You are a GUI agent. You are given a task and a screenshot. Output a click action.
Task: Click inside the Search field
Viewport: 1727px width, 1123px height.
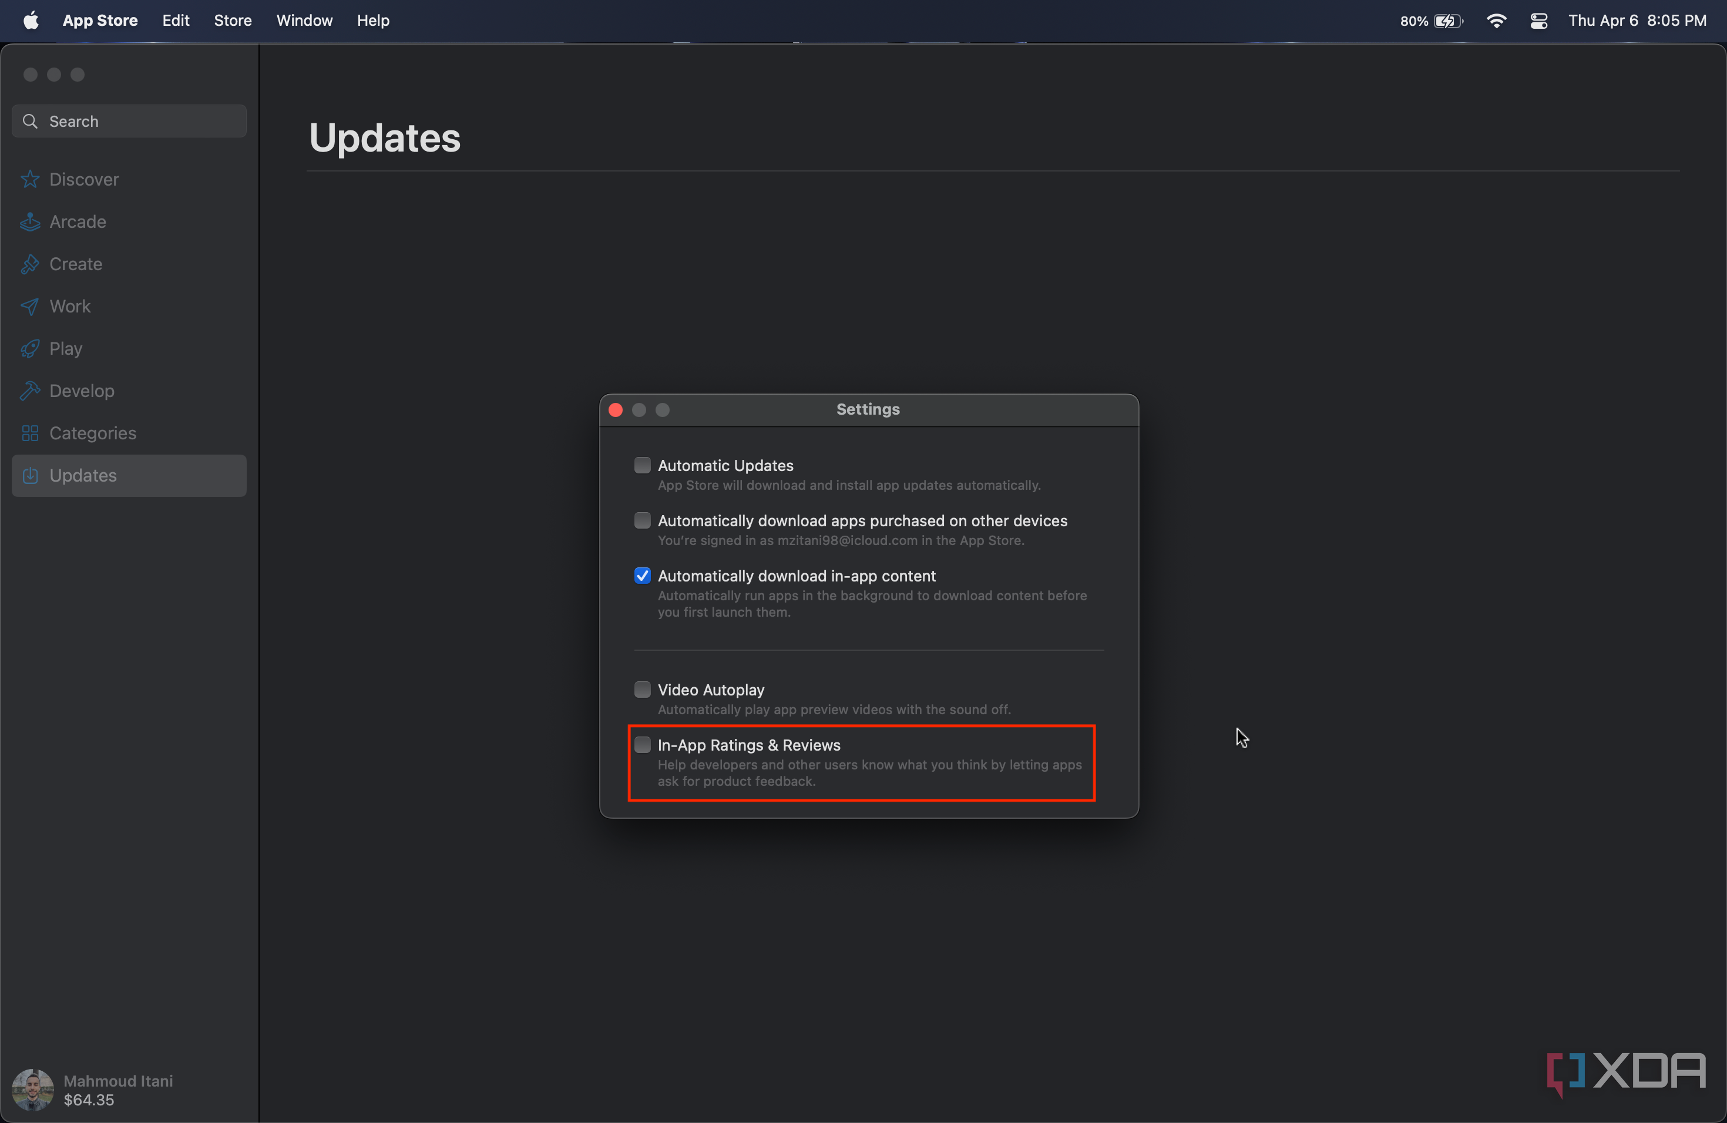pyautogui.click(x=127, y=120)
